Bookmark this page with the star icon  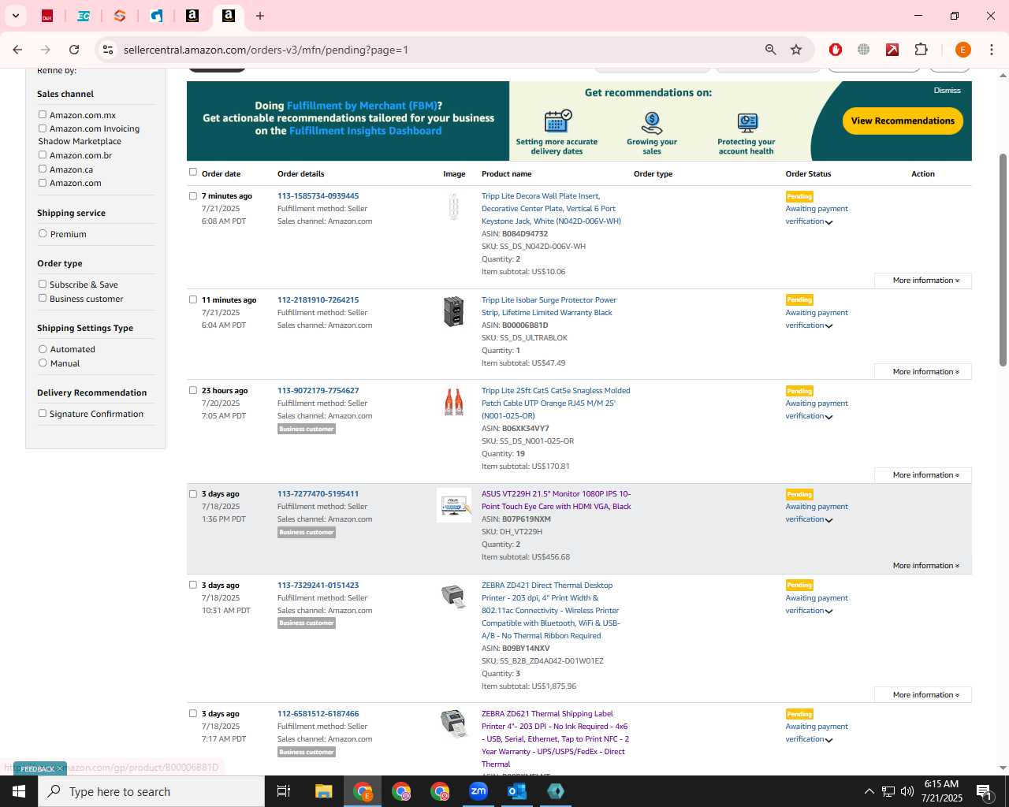point(796,50)
